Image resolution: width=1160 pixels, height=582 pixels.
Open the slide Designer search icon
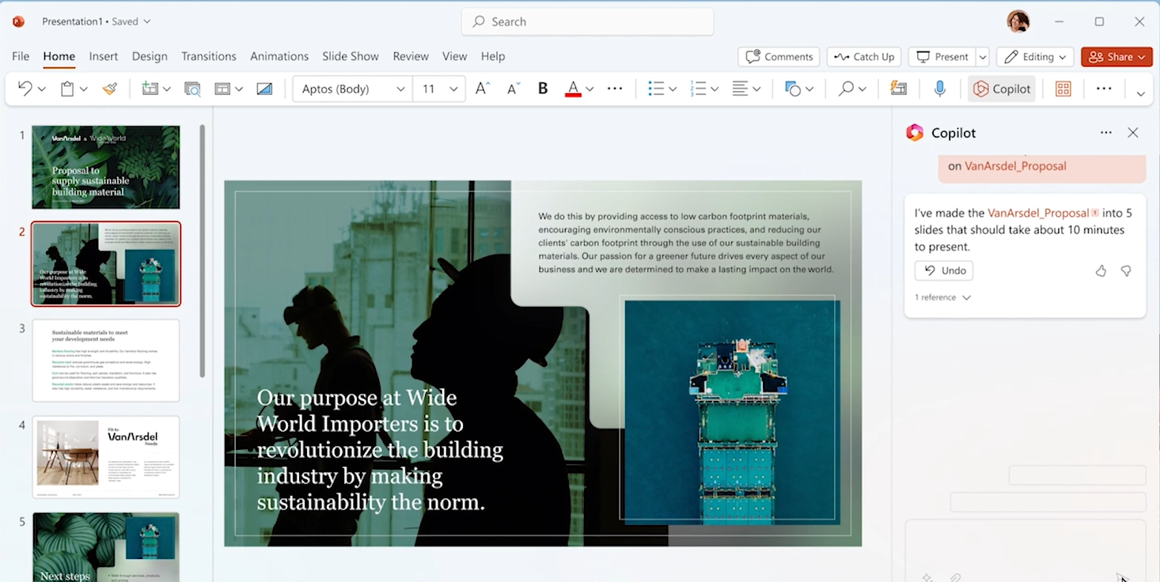point(192,89)
